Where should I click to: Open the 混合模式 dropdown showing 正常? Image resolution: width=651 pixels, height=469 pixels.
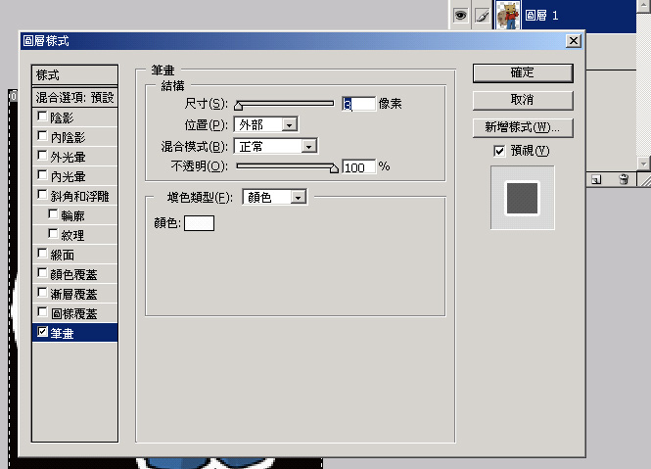[x=276, y=146]
